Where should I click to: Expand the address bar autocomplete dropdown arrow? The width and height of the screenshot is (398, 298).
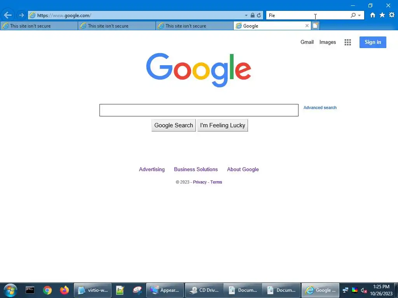(x=246, y=16)
